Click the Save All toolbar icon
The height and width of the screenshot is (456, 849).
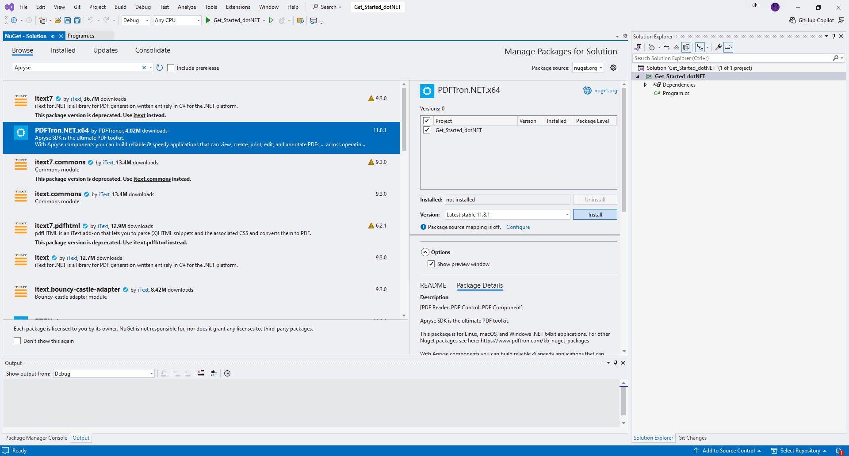(77, 20)
